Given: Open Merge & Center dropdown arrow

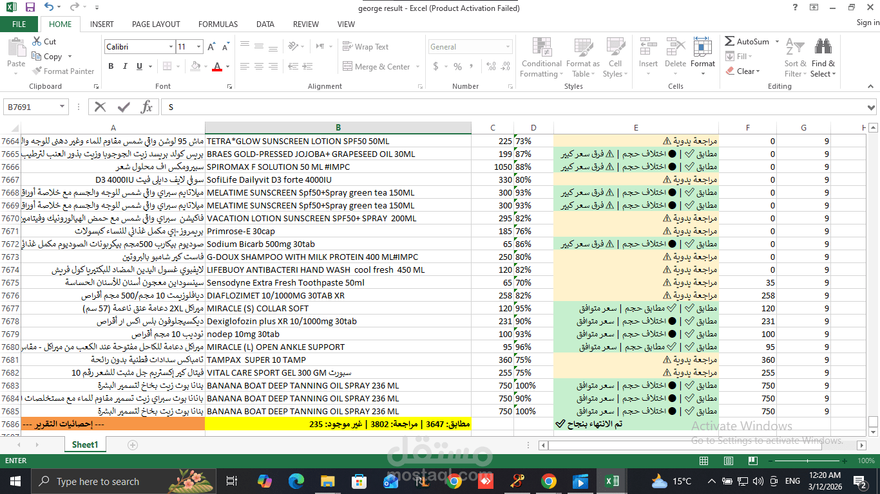Looking at the screenshot, I should [x=417, y=66].
